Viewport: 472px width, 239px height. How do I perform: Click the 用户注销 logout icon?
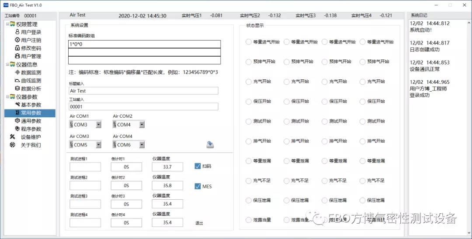coord(17,40)
